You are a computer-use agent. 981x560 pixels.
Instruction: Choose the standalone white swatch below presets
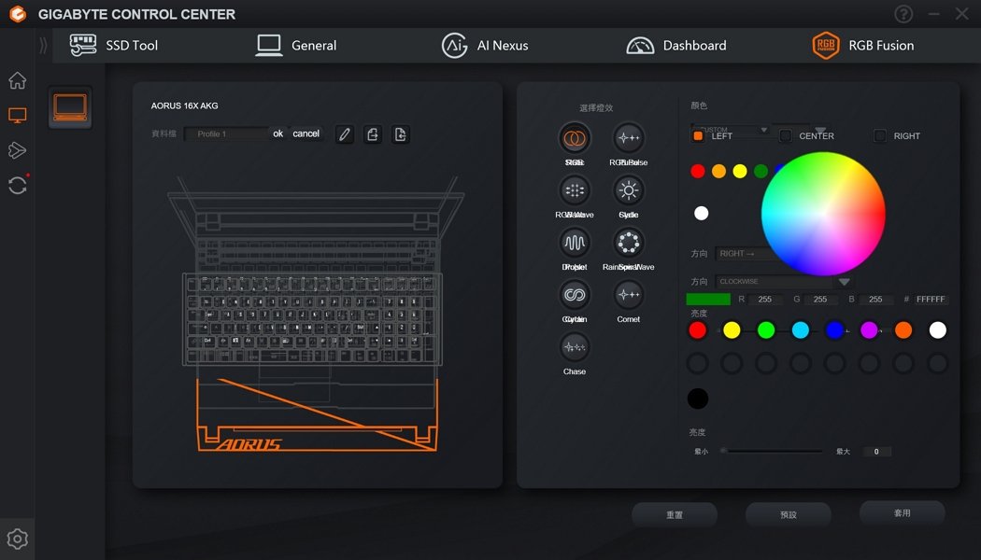point(702,213)
